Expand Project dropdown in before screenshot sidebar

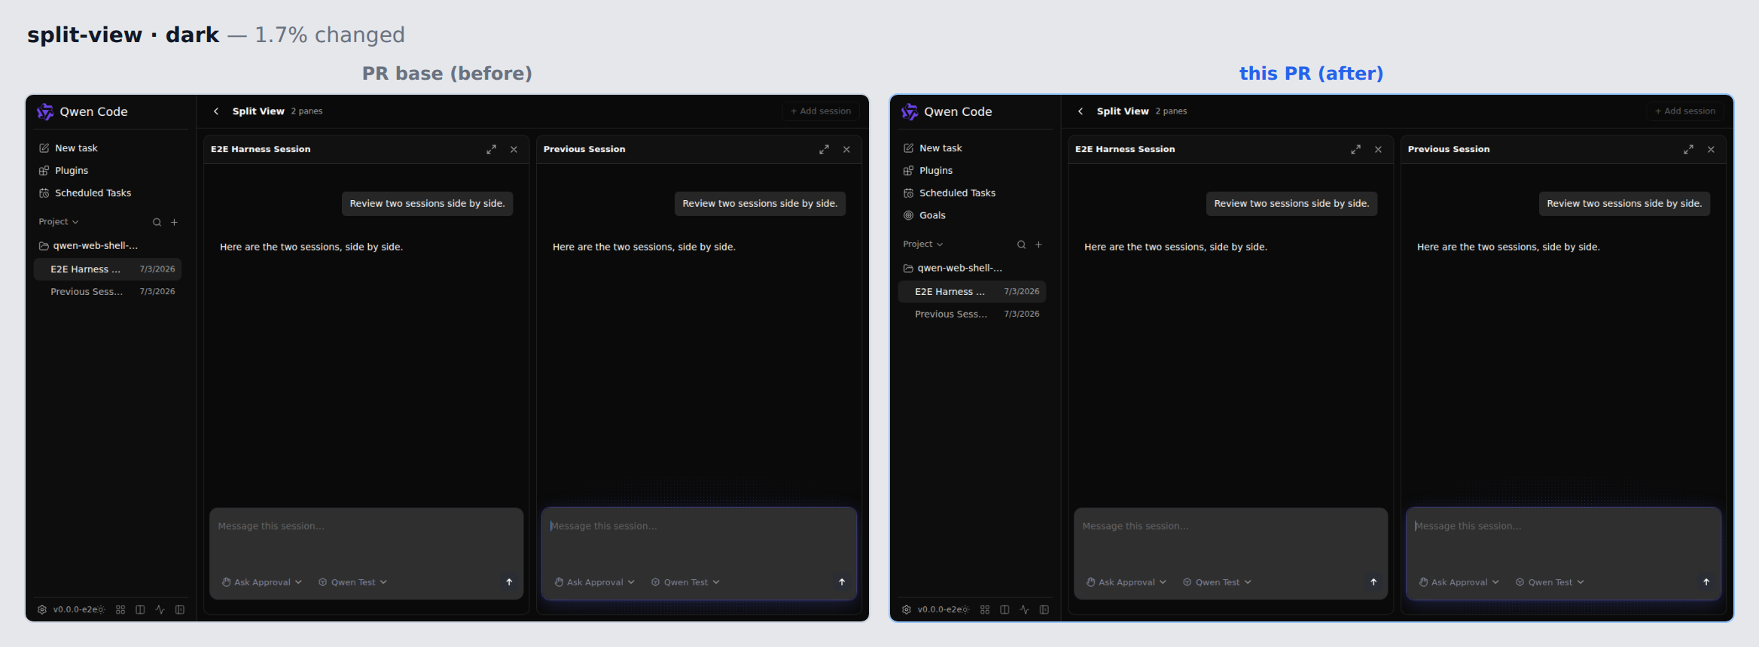tap(59, 222)
